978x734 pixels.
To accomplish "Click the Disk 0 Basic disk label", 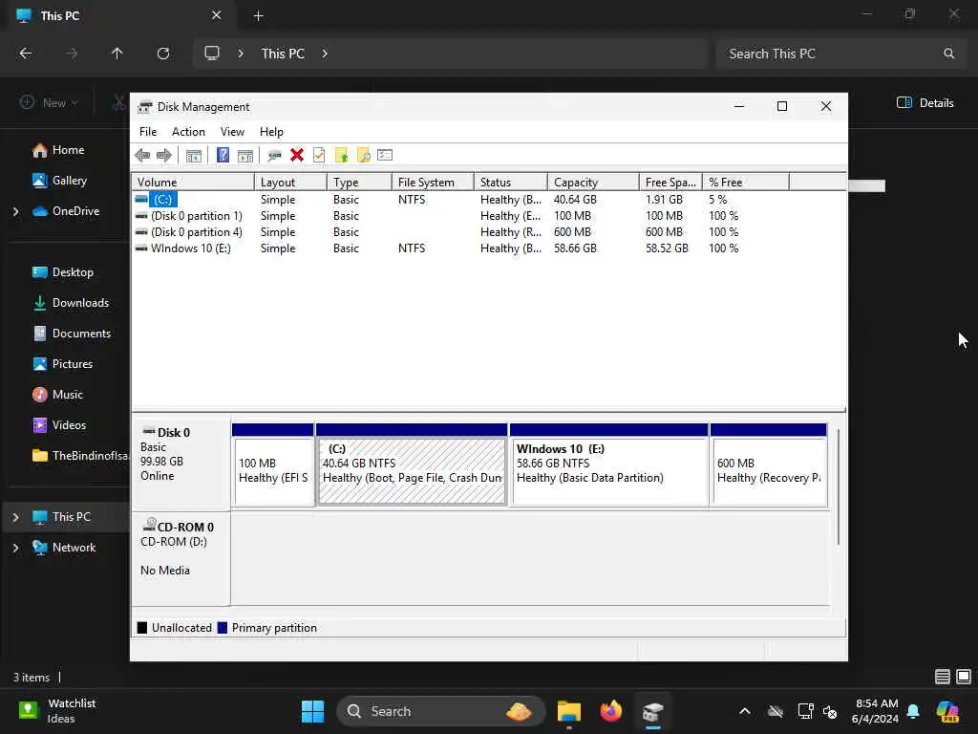I will click(181, 464).
